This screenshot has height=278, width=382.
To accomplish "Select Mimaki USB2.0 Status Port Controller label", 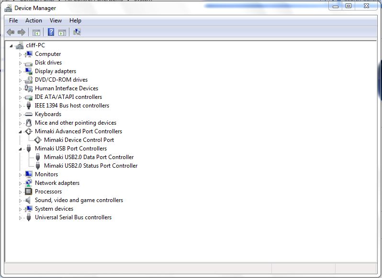I will pyautogui.click(x=90, y=166).
